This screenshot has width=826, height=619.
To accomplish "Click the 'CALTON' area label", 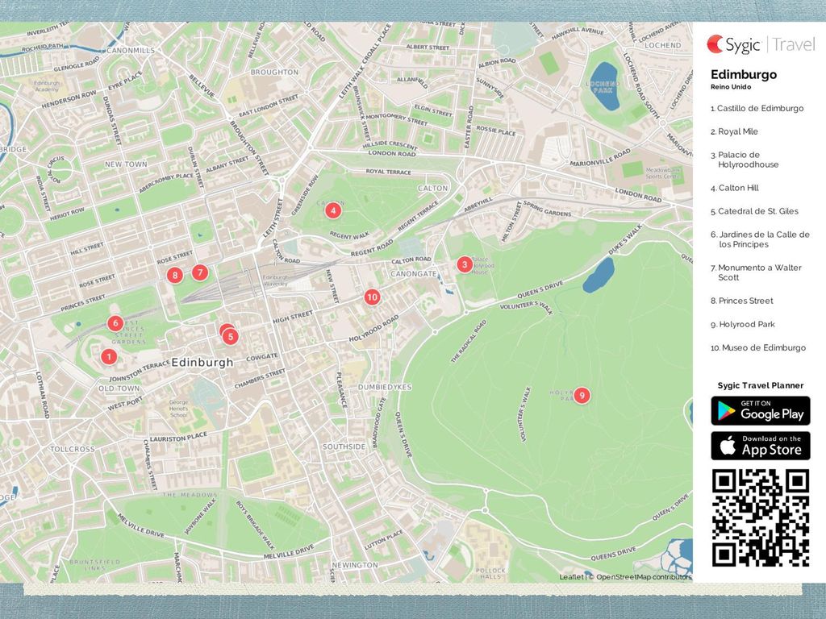I will coord(433,188).
